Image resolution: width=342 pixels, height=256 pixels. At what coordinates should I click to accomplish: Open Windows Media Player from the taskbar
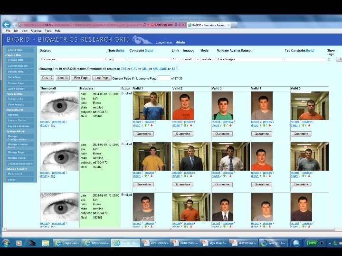pos(19,243)
